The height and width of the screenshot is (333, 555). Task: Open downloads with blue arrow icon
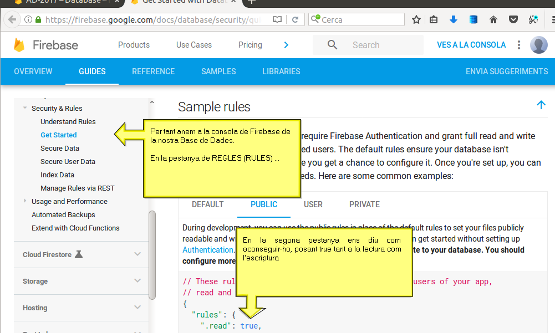(454, 19)
